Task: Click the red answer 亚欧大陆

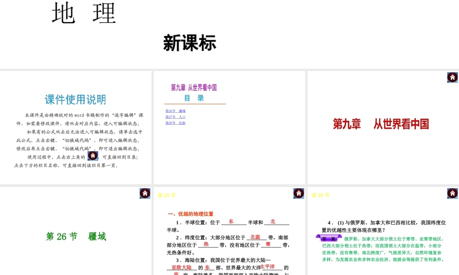Action: coord(181,267)
